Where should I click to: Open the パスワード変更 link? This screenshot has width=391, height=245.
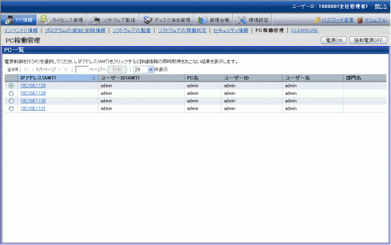point(337,20)
